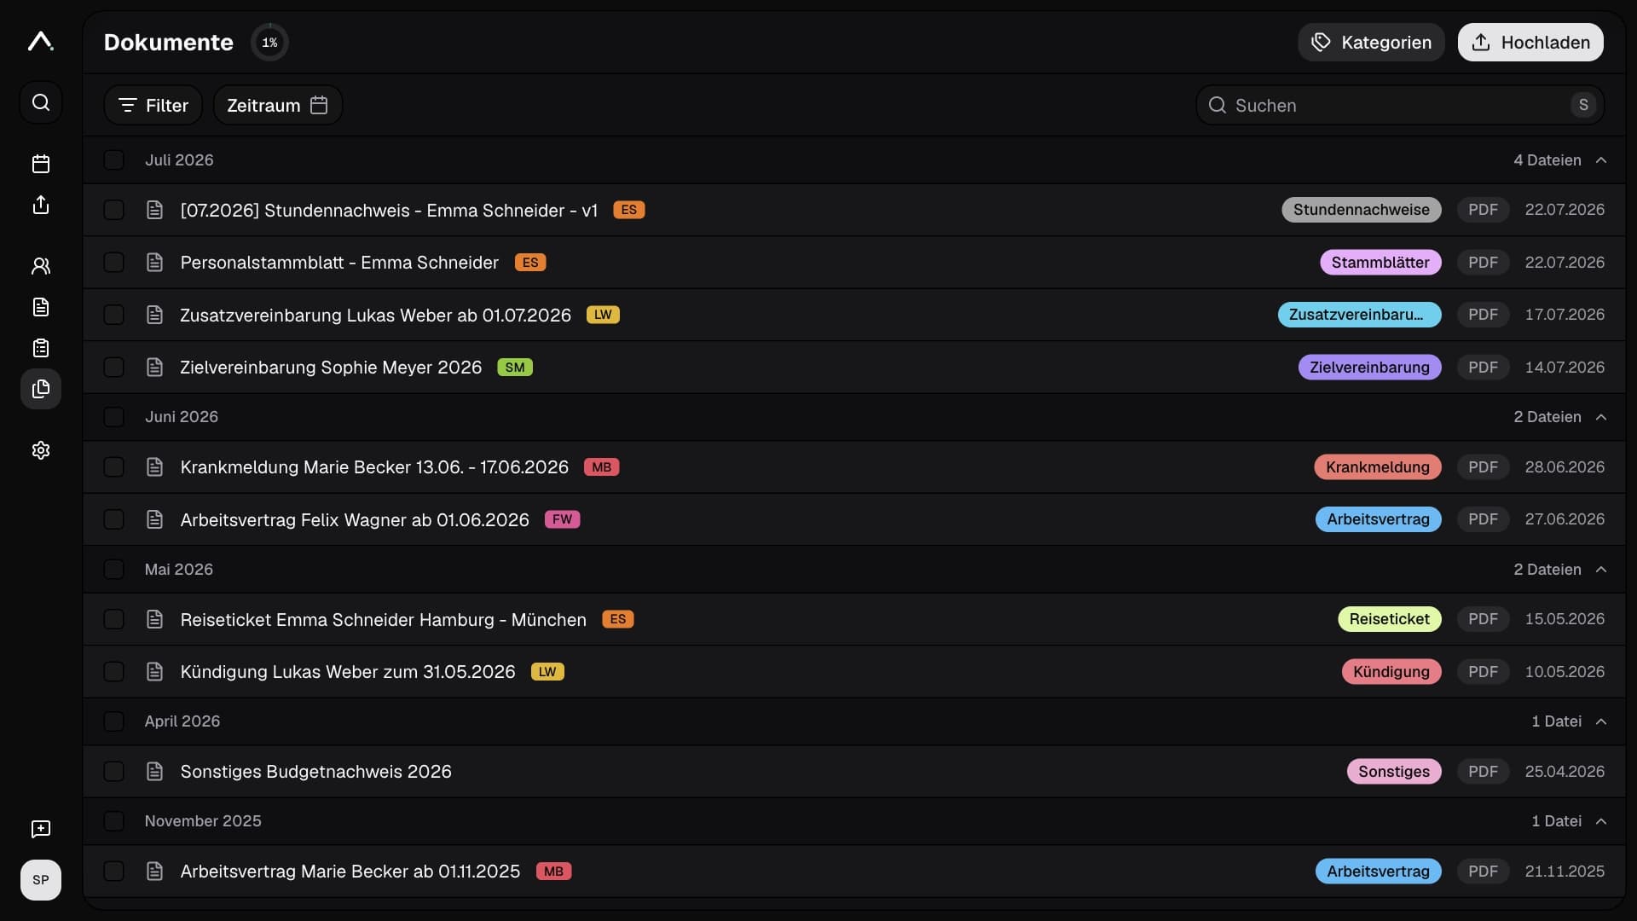
Task: Open the feedback chat icon
Action: click(41, 829)
